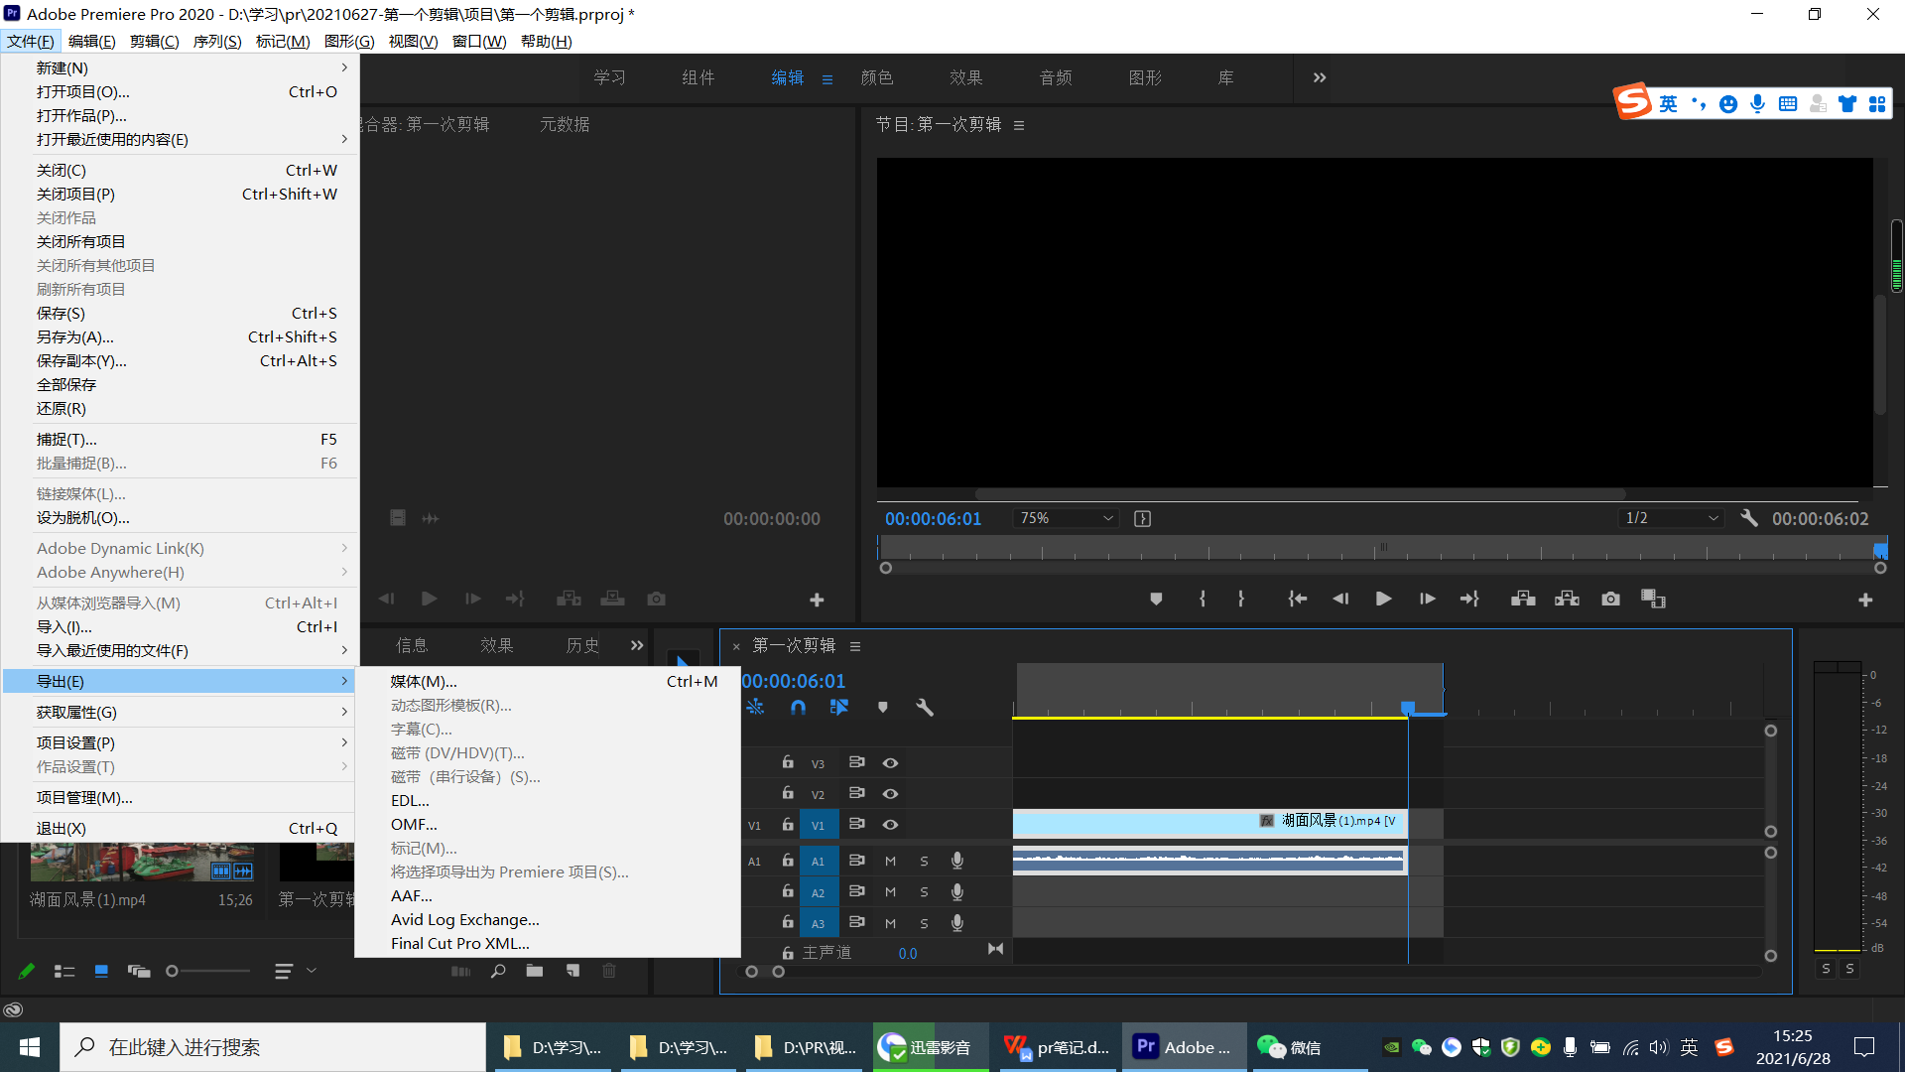Toggle sync lock for track A1
Screen dimensions: 1905x1072
856,860
